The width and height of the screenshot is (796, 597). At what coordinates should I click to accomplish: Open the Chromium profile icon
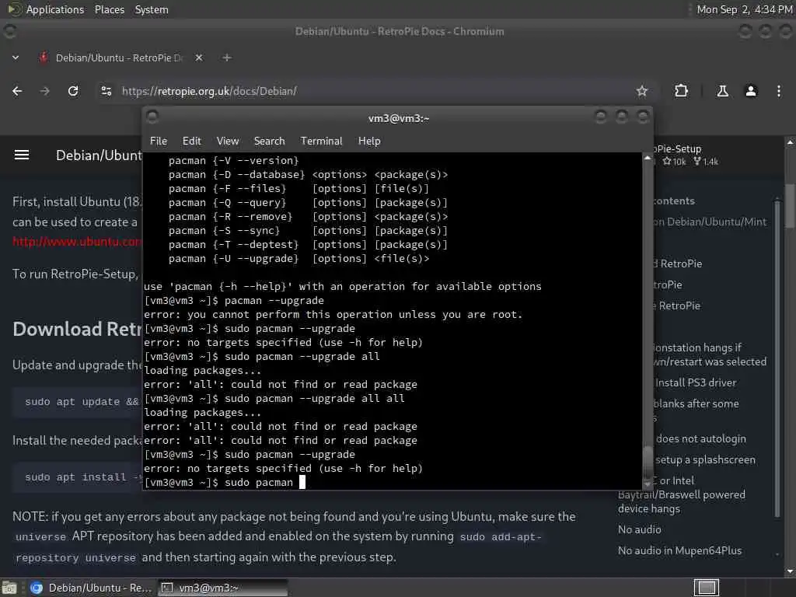(x=751, y=91)
